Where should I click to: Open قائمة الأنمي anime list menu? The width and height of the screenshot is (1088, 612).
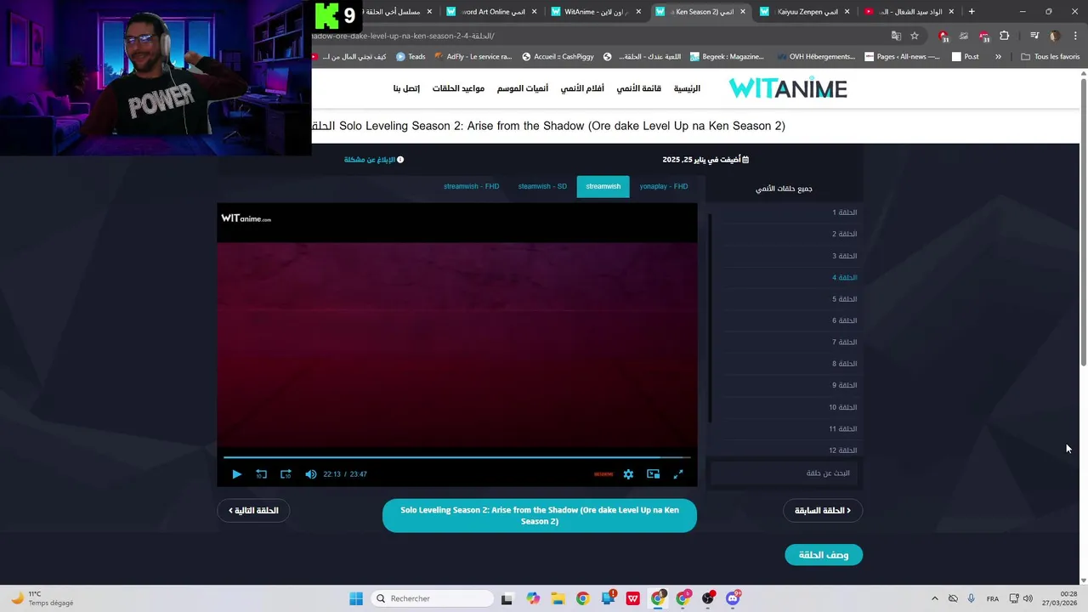tap(639, 88)
